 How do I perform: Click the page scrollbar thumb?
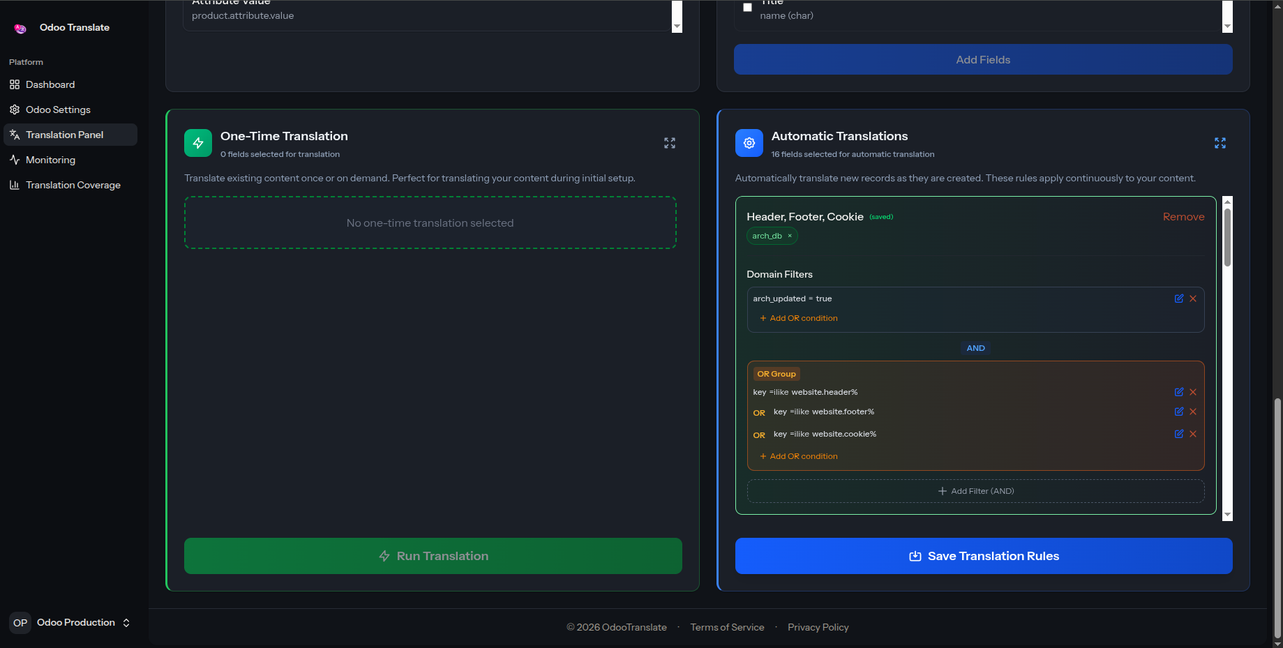click(1277, 518)
